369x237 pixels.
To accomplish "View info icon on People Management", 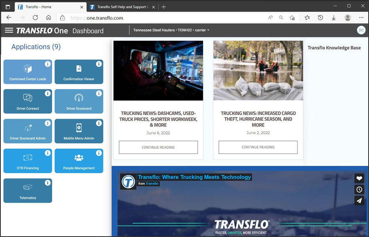I will coord(99,153).
